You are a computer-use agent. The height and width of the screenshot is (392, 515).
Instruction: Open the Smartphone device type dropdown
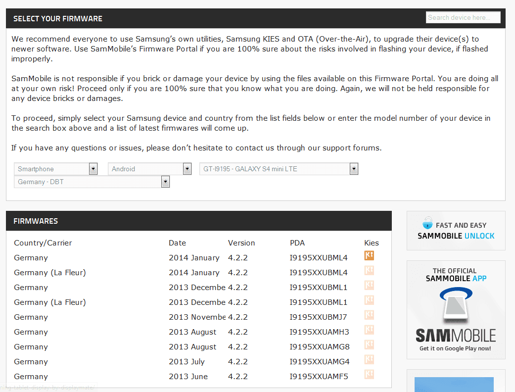pos(55,169)
